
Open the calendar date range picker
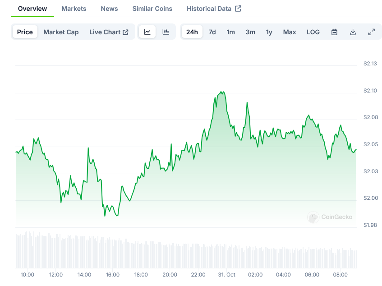(x=334, y=32)
